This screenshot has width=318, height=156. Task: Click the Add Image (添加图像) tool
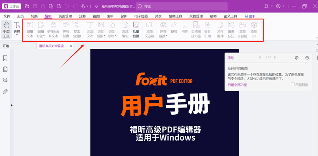point(101,30)
